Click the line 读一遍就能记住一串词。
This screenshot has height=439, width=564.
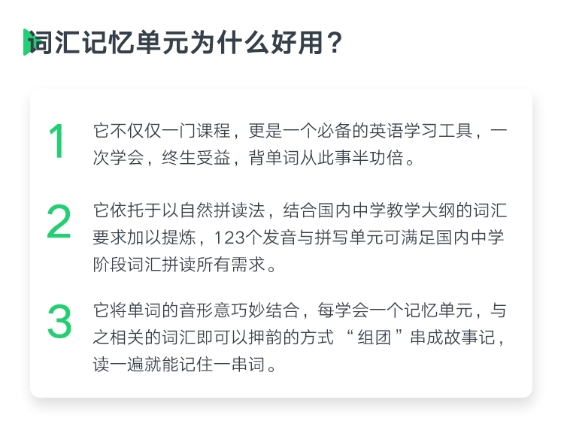[x=185, y=365]
